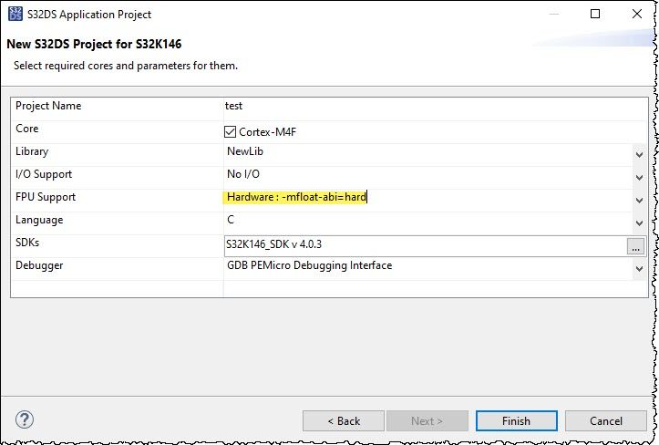Click the 'SDKs' row label

pos(27,243)
